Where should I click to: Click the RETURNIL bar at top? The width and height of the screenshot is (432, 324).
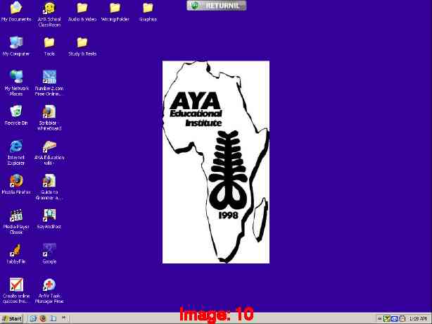tap(217, 6)
